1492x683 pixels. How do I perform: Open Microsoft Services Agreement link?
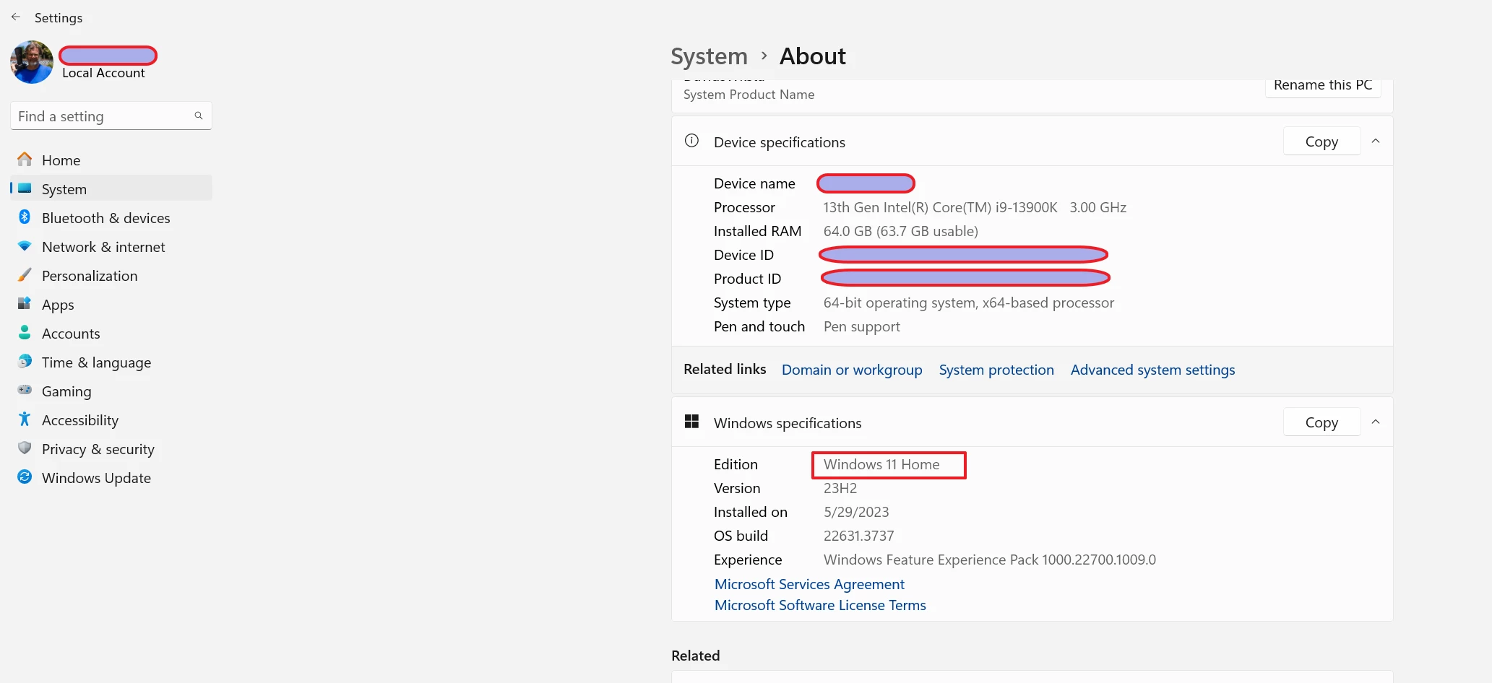[809, 584]
